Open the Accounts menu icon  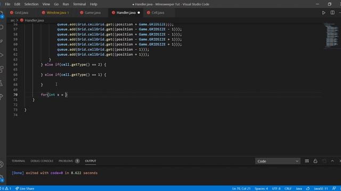[2, 164]
